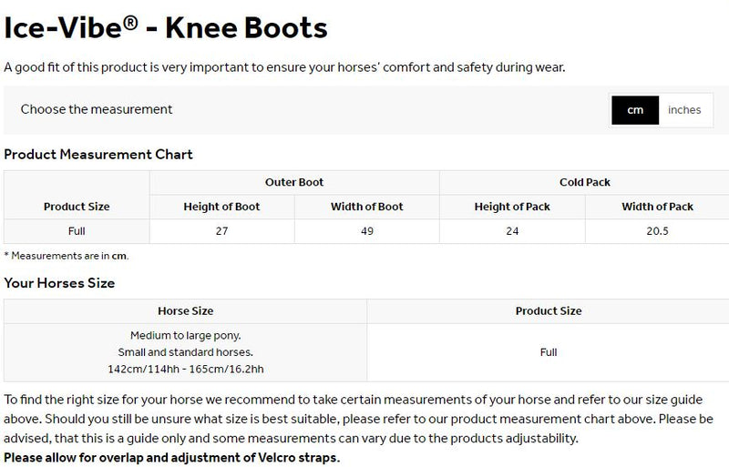Click the Horse Size column header

(186, 311)
